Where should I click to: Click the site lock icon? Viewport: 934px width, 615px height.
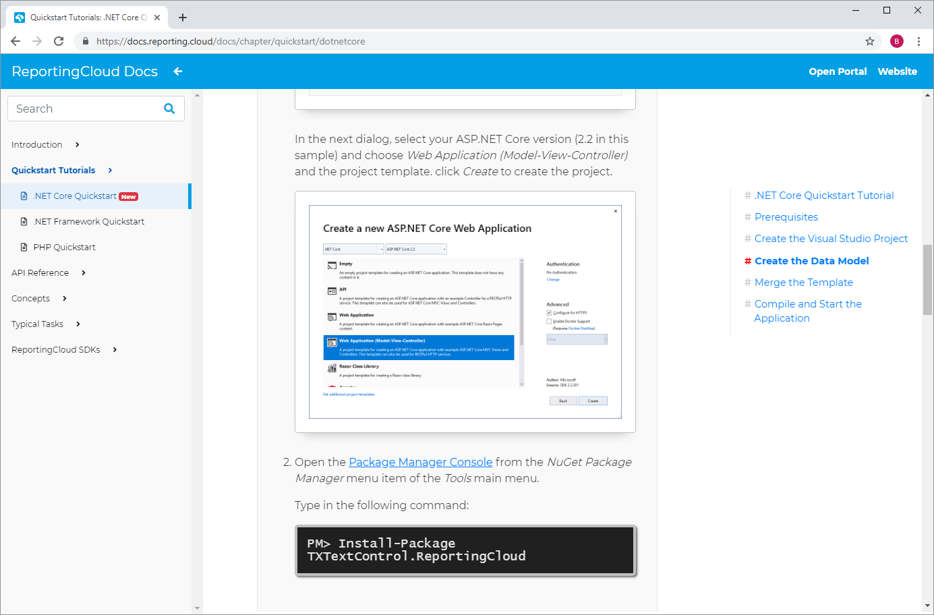pos(85,41)
